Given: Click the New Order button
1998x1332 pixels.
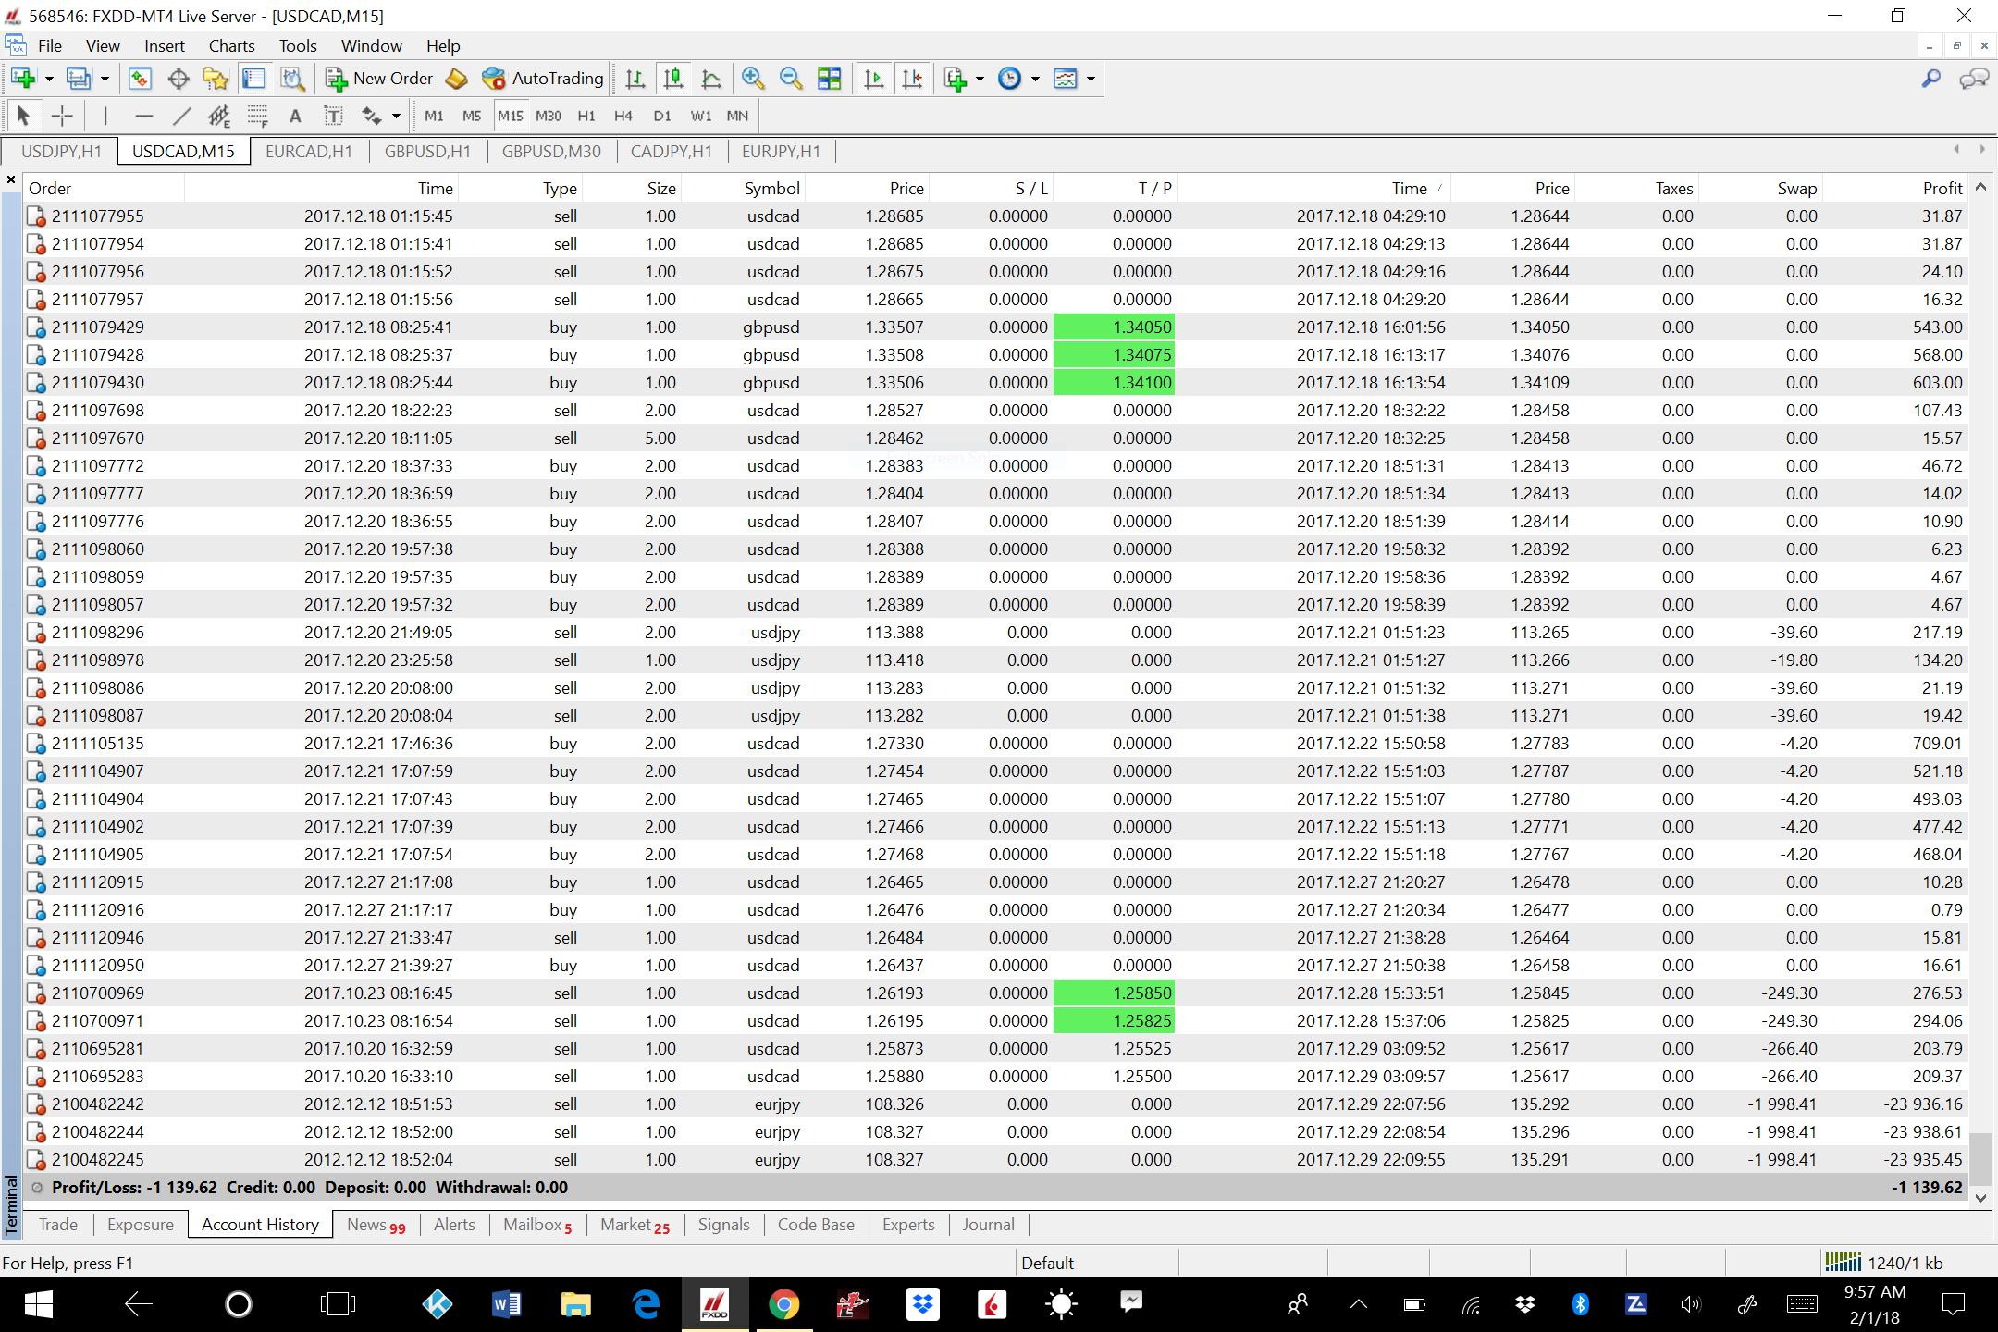Looking at the screenshot, I should coord(379,79).
